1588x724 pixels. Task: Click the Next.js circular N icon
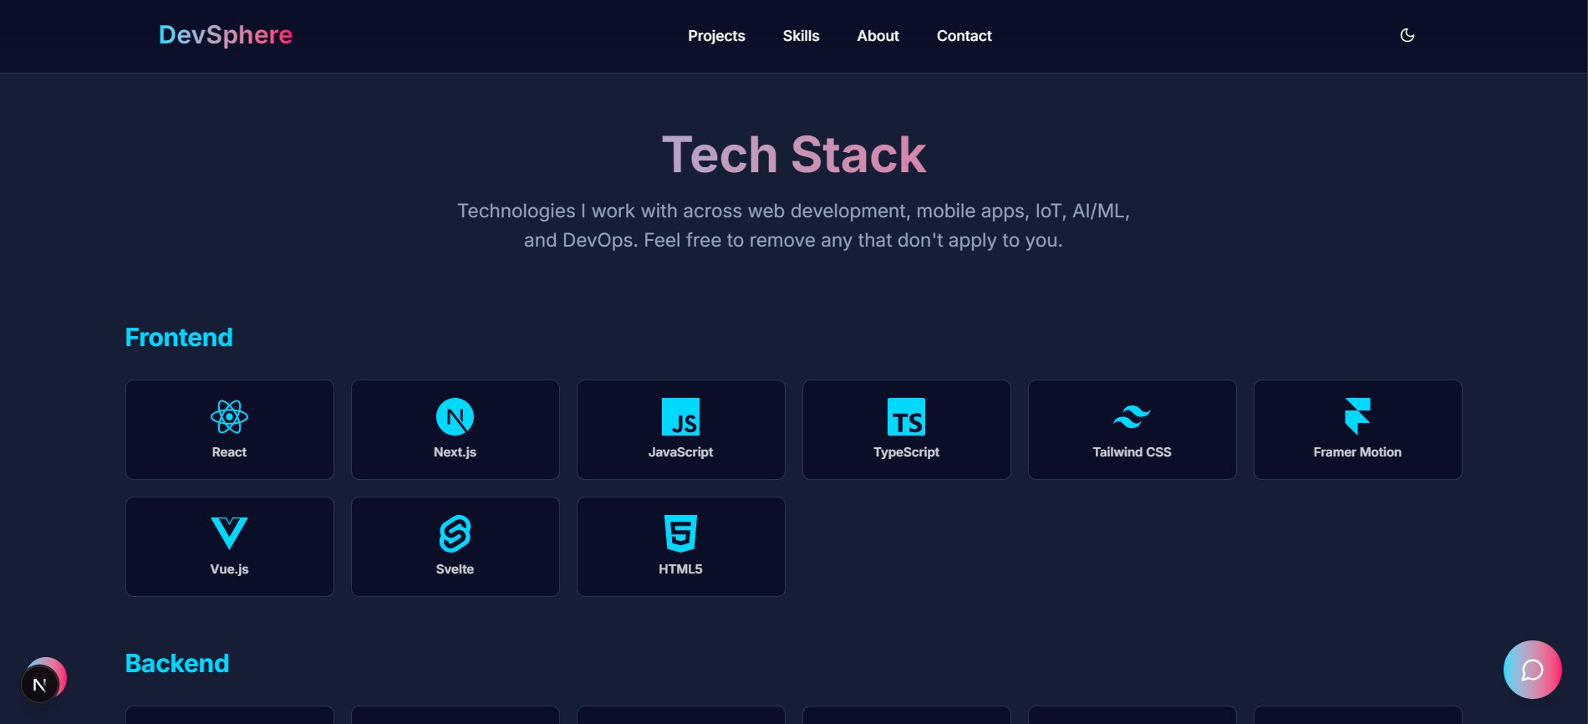click(x=455, y=416)
